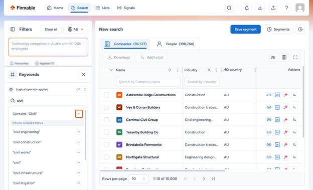Open the table filter search icon
This screenshot has height=190, width=313.
[x=273, y=57]
